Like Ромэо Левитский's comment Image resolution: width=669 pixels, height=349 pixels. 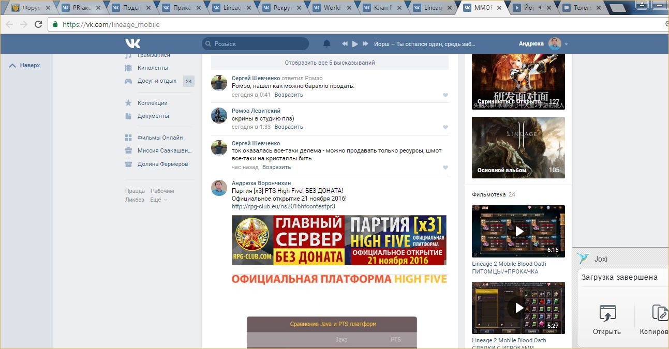tap(445, 127)
